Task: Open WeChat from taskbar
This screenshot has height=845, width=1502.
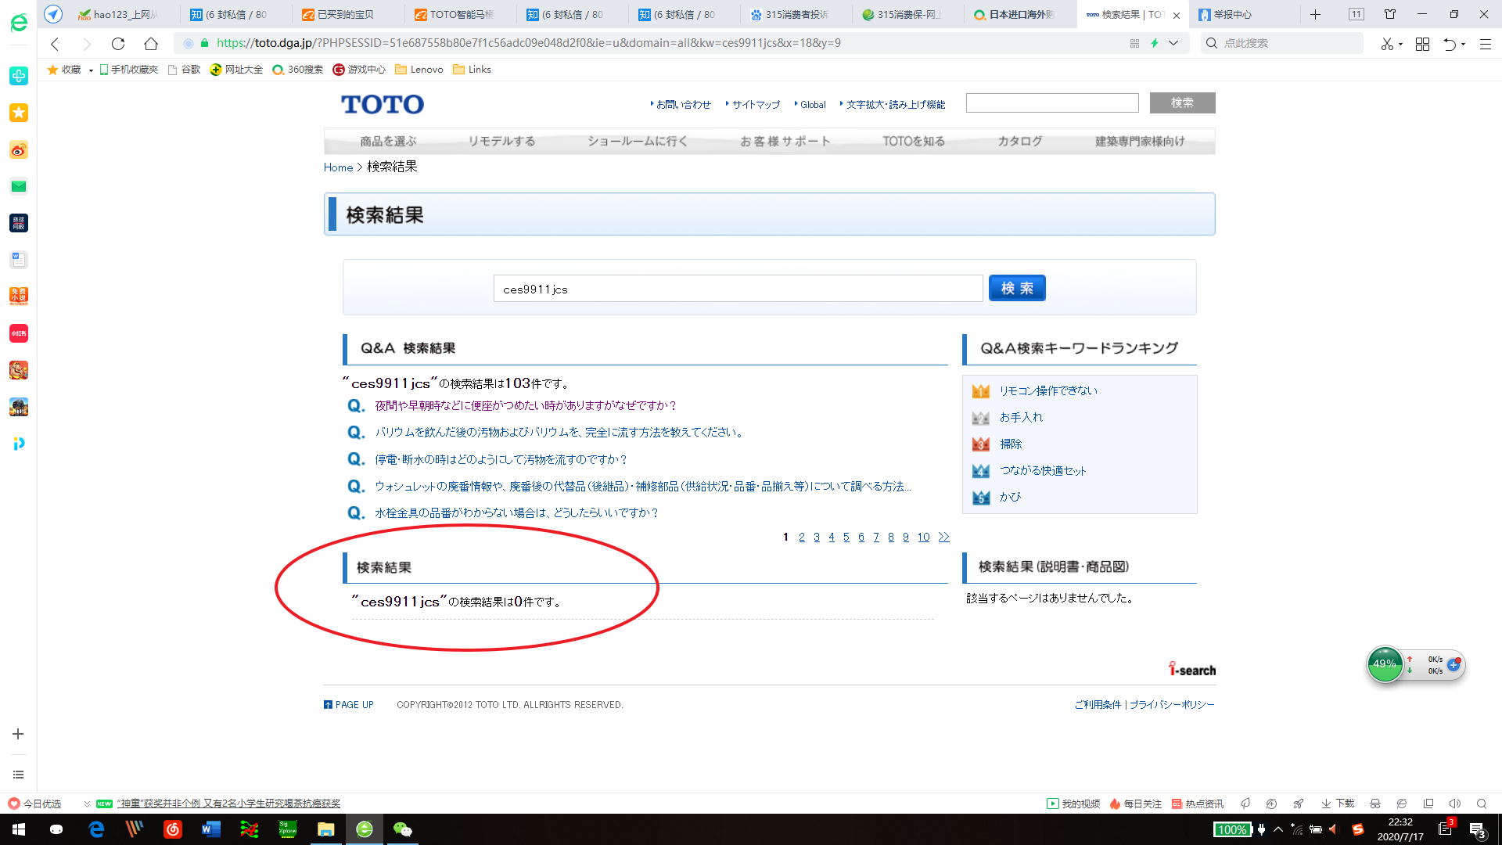Action: (x=403, y=829)
